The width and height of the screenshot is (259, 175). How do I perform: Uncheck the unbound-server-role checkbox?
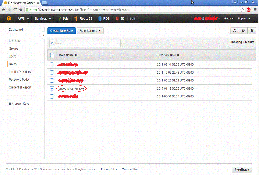[52, 88]
